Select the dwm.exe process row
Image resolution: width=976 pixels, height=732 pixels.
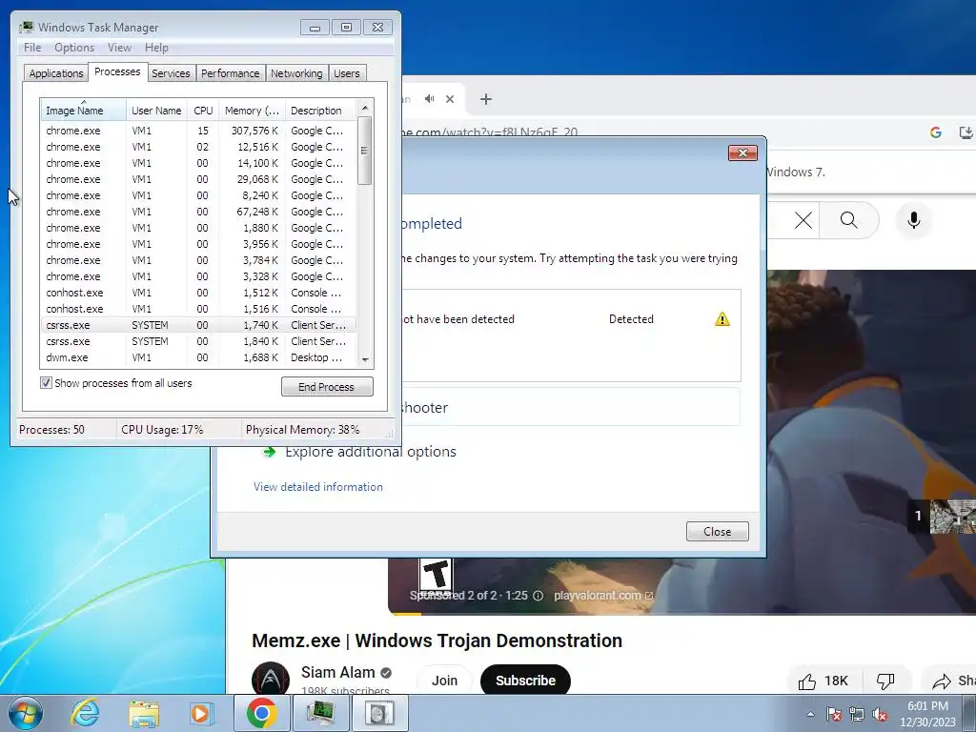pyautogui.click(x=198, y=358)
